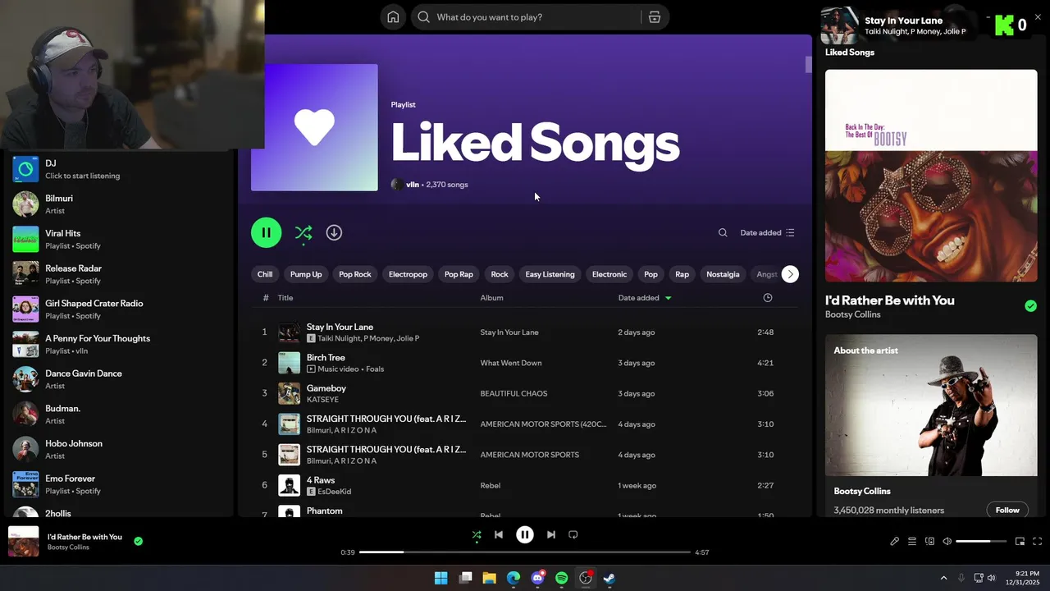1050x591 pixels.
Task: Click the Spotify icon in the taskbar
Action: (x=562, y=578)
